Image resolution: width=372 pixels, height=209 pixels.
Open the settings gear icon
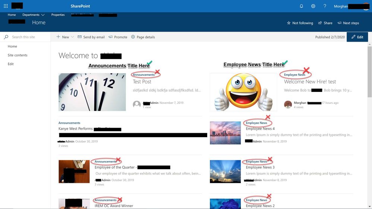313,6
